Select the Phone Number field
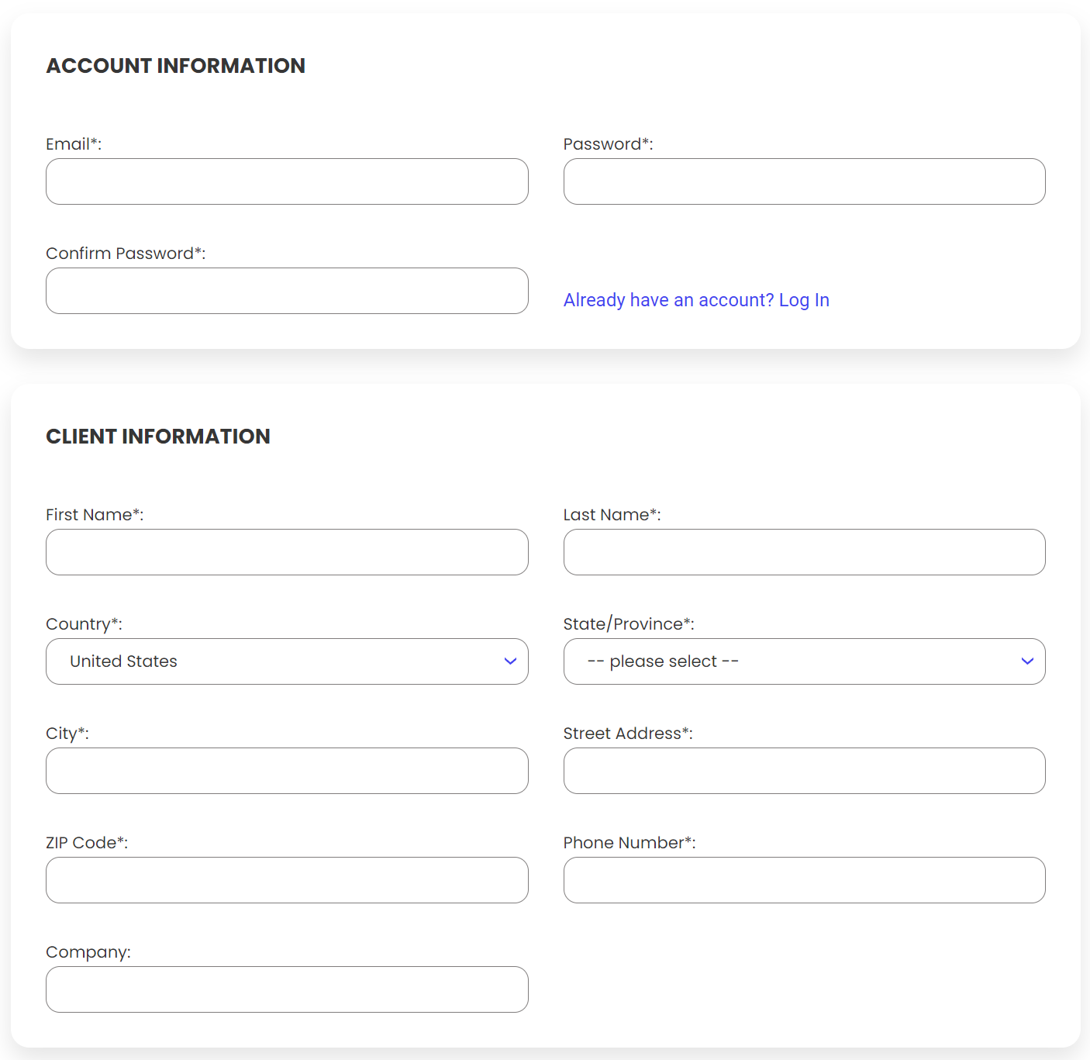The height and width of the screenshot is (1060, 1090). (804, 880)
